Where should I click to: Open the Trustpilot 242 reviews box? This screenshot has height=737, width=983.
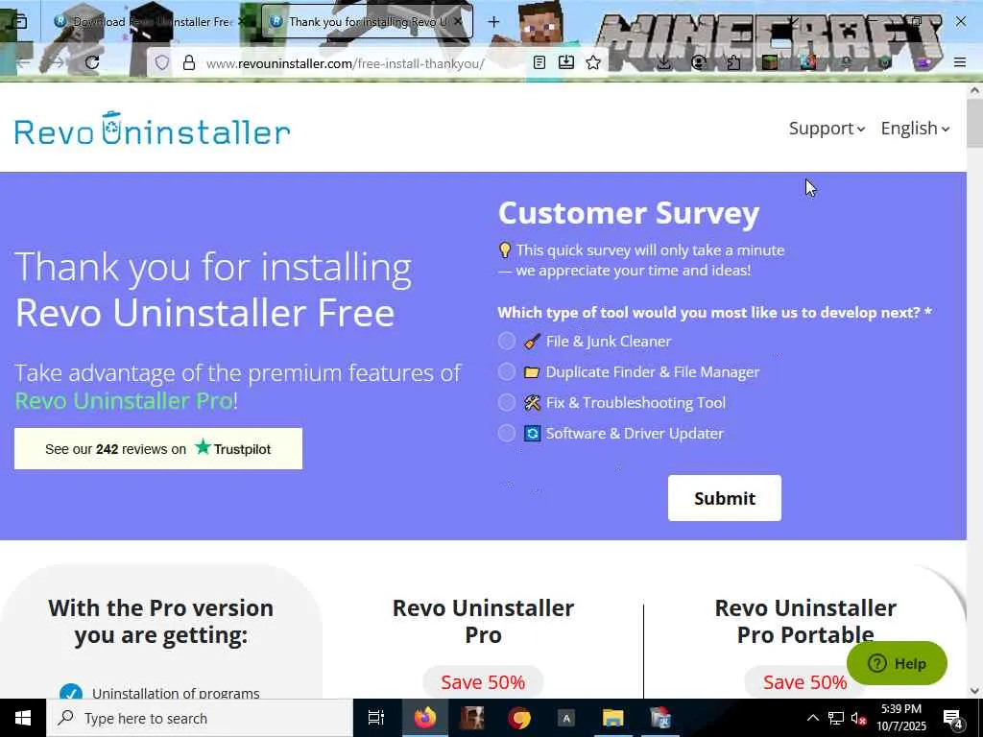pos(158,449)
